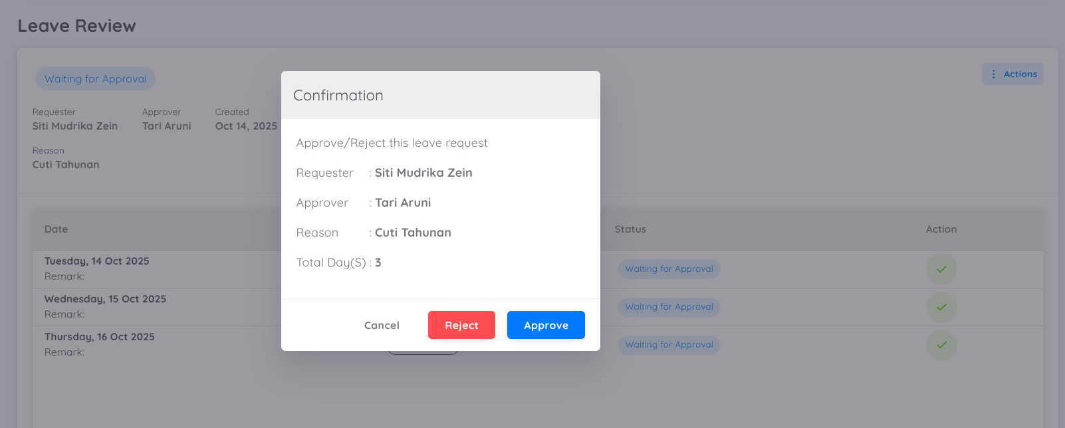Viewport: 1065px width, 428px height.
Task: Select the approve check icon in the middle table row
Action: tap(941, 307)
